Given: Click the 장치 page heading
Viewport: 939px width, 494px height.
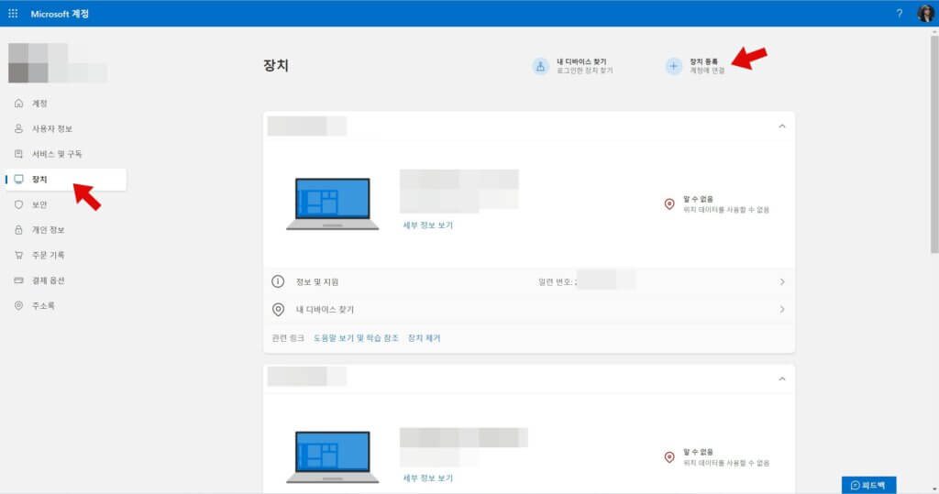Looking at the screenshot, I should coord(276,65).
